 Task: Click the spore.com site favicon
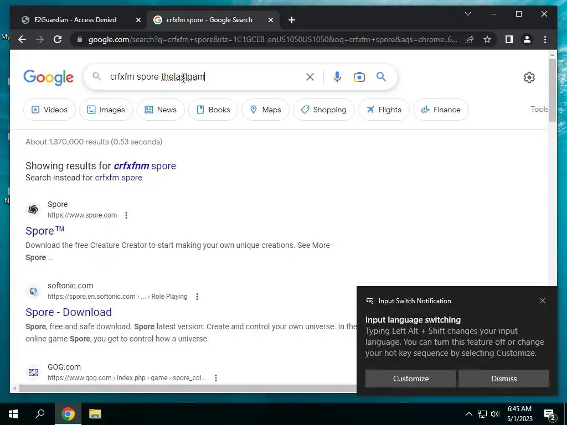click(x=33, y=210)
